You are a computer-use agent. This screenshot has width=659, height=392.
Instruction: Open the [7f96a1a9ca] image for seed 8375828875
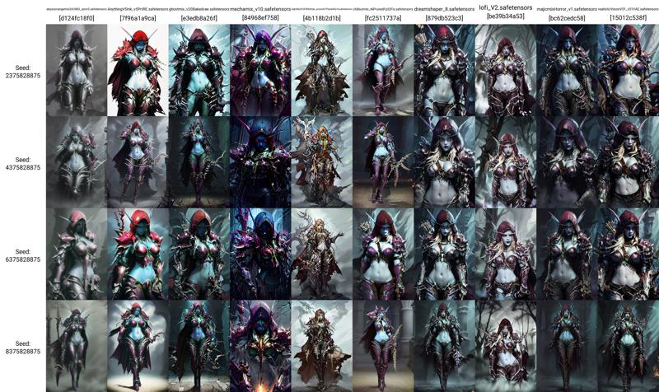click(138, 346)
